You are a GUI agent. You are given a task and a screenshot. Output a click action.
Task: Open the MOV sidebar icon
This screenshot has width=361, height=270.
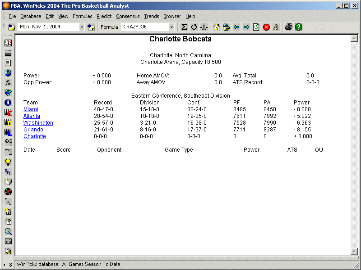point(8,202)
